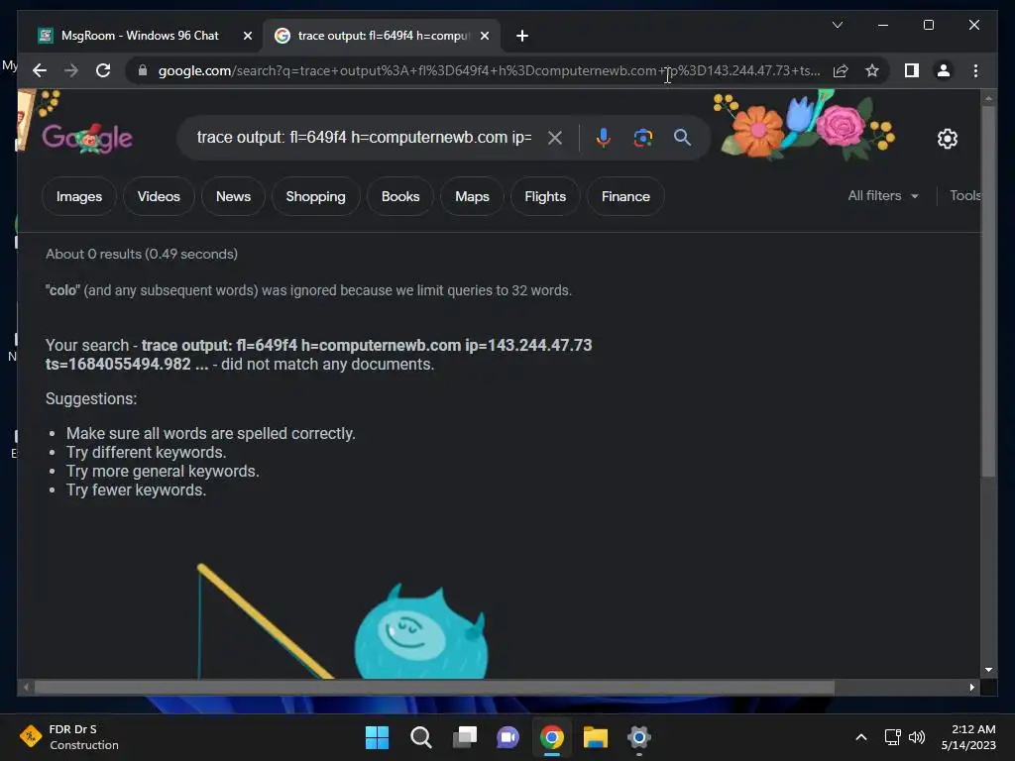Click the scroll left arrow
Image resolution: width=1015 pixels, height=761 pixels.
point(26,688)
